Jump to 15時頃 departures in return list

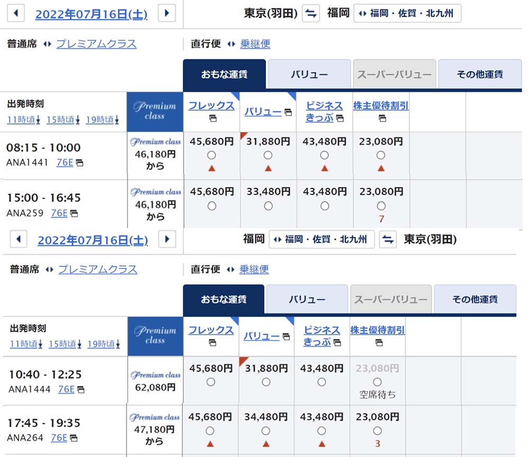[x=65, y=344]
